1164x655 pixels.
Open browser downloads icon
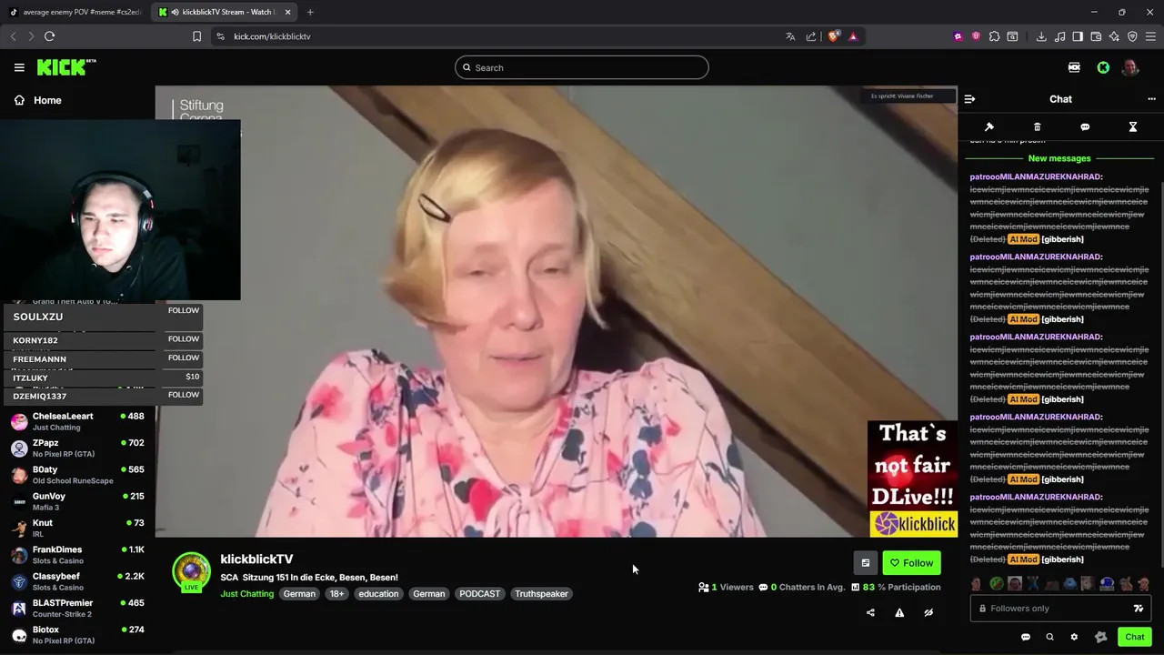point(1041,36)
